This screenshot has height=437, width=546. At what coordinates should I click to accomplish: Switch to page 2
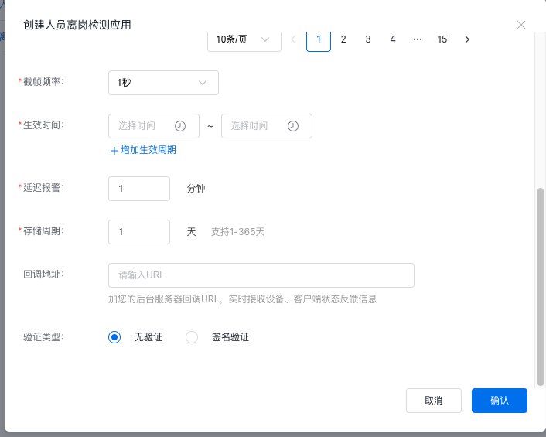click(343, 39)
